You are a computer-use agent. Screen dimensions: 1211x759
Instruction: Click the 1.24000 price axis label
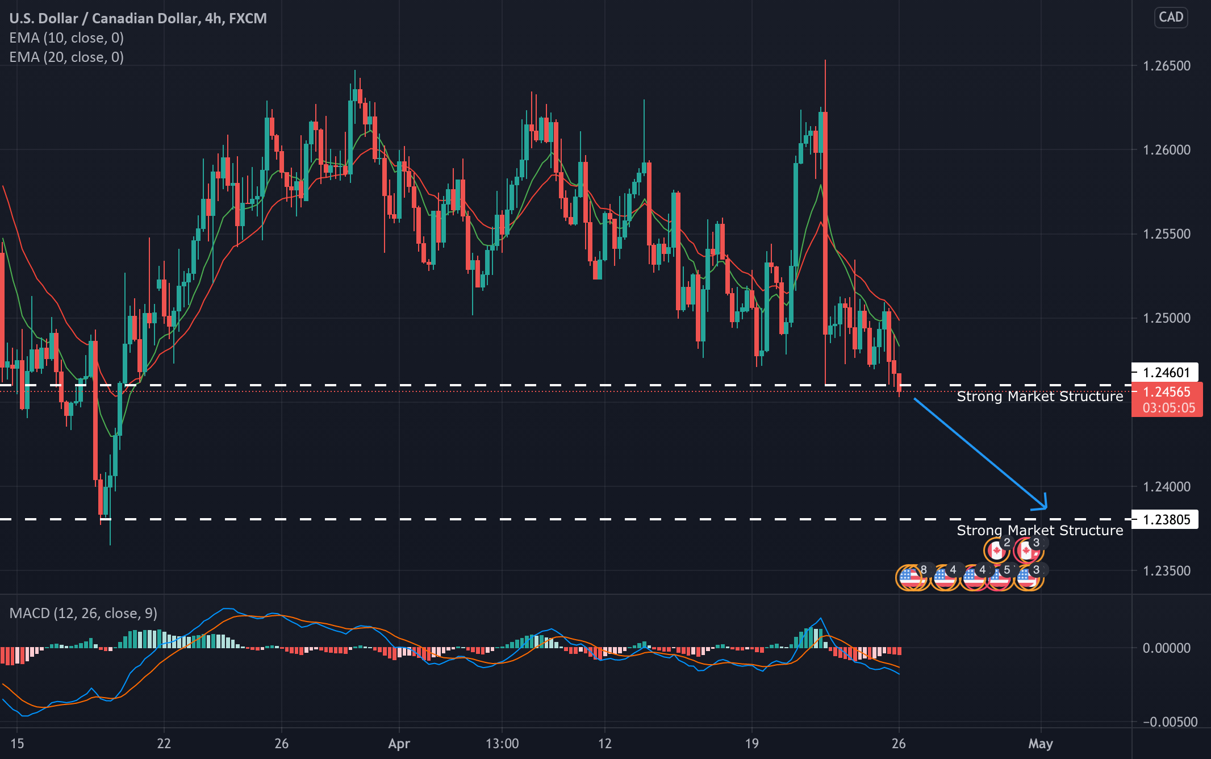(1167, 487)
